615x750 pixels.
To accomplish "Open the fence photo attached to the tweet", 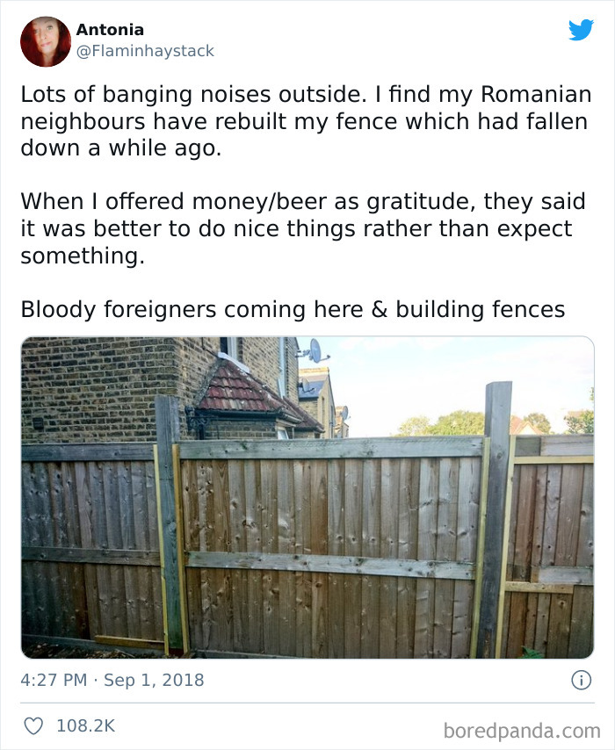I will coord(307,496).
